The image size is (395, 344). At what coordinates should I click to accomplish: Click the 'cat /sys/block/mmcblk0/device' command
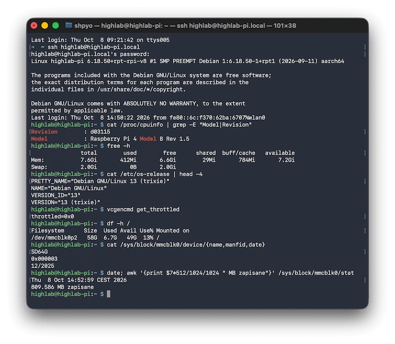[186, 244]
